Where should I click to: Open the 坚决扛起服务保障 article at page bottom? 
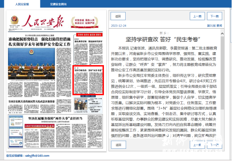[55, 119]
